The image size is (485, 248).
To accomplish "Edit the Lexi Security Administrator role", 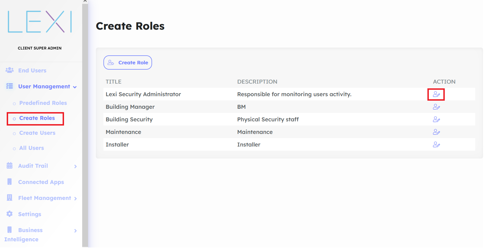I will tap(436, 95).
